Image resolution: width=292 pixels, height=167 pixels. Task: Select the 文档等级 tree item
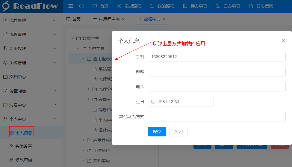101,161
